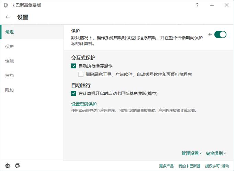Toggle the 保护 switch off

tap(220, 35)
